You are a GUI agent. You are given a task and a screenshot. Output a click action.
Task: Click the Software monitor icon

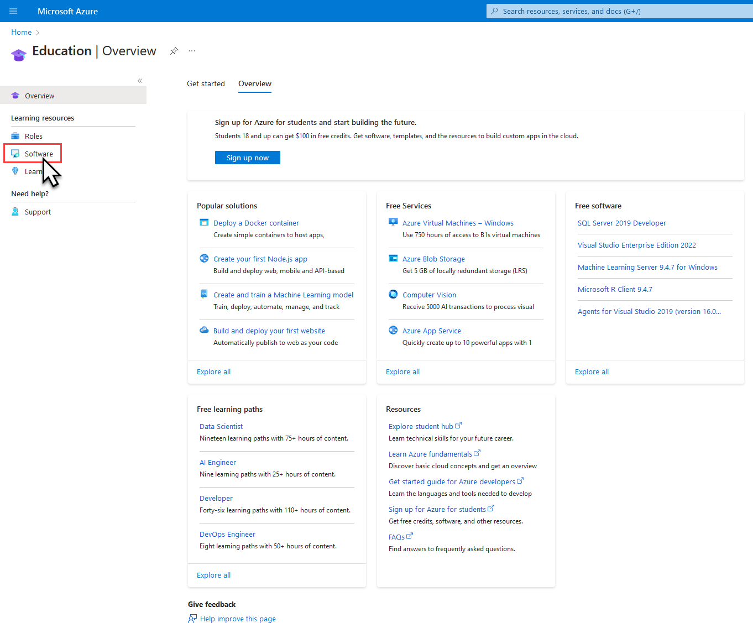click(15, 154)
